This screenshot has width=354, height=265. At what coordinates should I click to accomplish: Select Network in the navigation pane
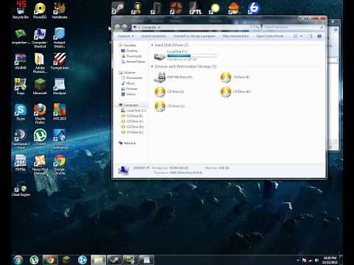point(127,143)
